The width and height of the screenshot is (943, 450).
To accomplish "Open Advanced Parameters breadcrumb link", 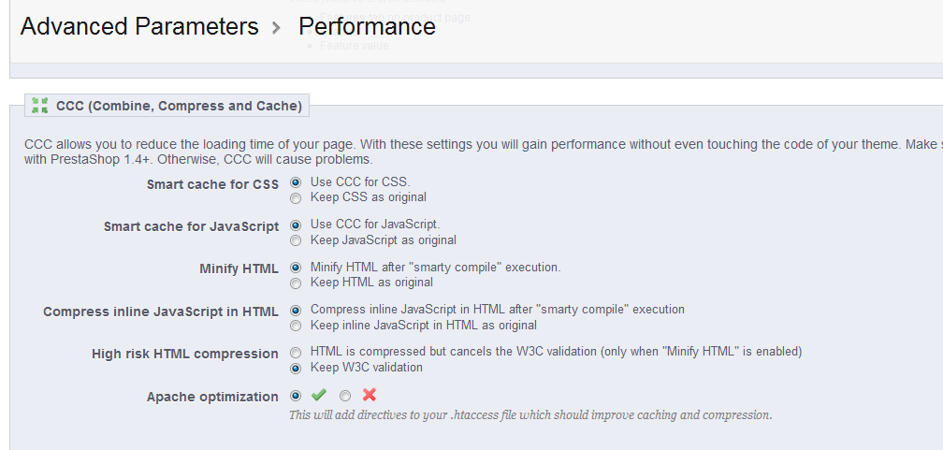I will tap(139, 26).
